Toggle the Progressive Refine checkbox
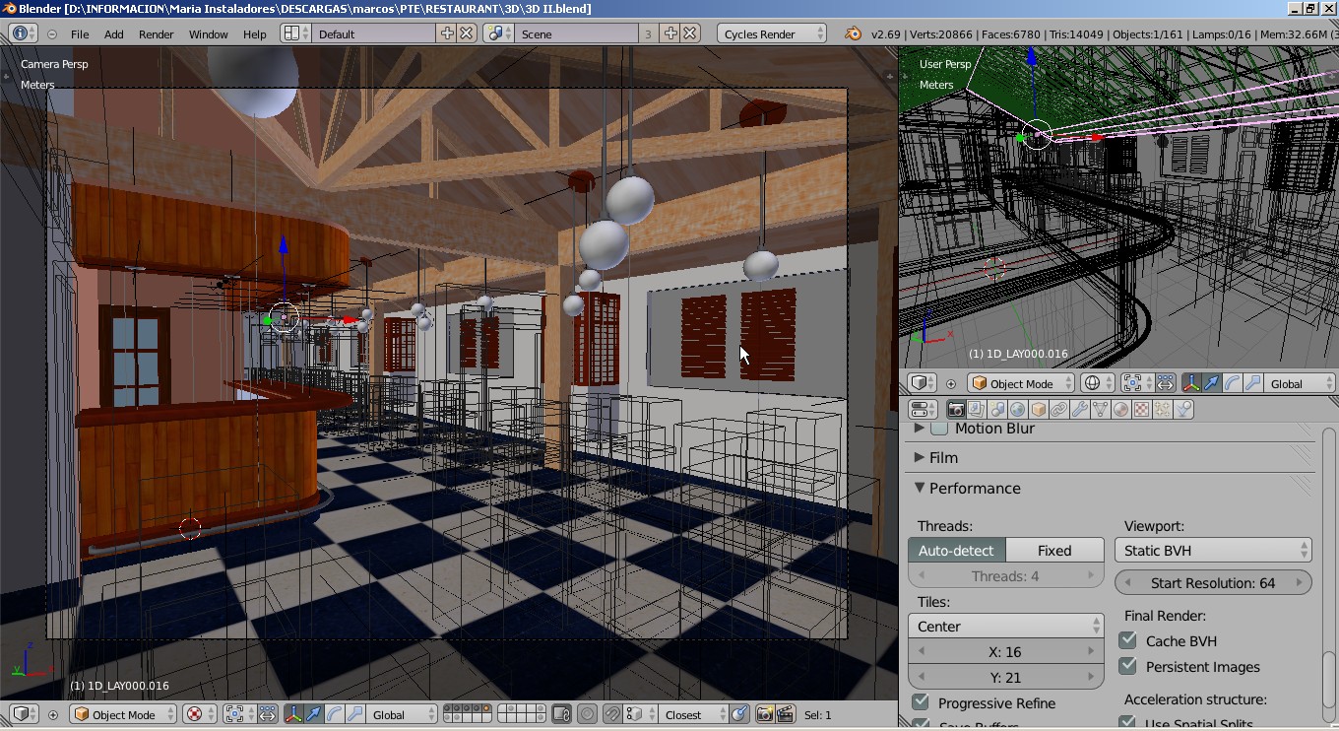This screenshot has width=1339, height=731. 921,702
